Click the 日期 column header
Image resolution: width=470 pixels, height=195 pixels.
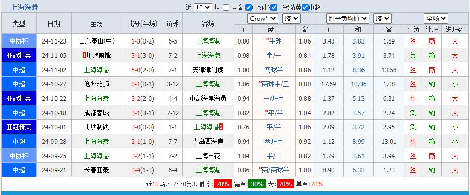tap(53, 24)
